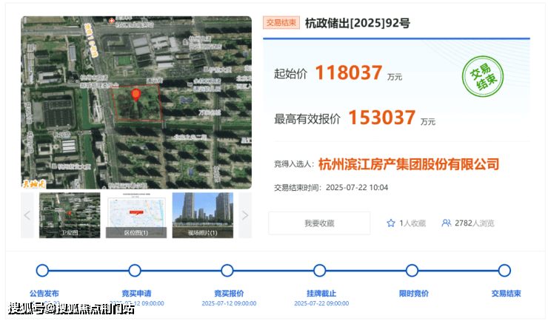
Task: Click the 竞买报价 step circle
Action: click(x=227, y=271)
